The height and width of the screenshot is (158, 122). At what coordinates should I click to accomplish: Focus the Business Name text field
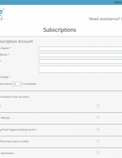click(x=80, y=49)
